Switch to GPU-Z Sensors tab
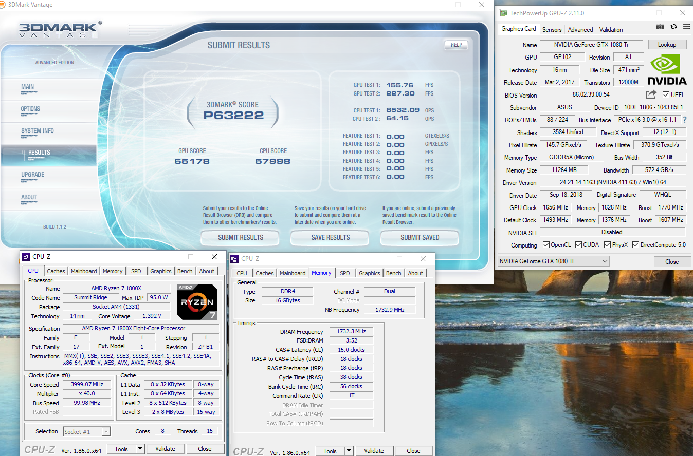Image resolution: width=693 pixels, height=456 pixels. [552, 30]
